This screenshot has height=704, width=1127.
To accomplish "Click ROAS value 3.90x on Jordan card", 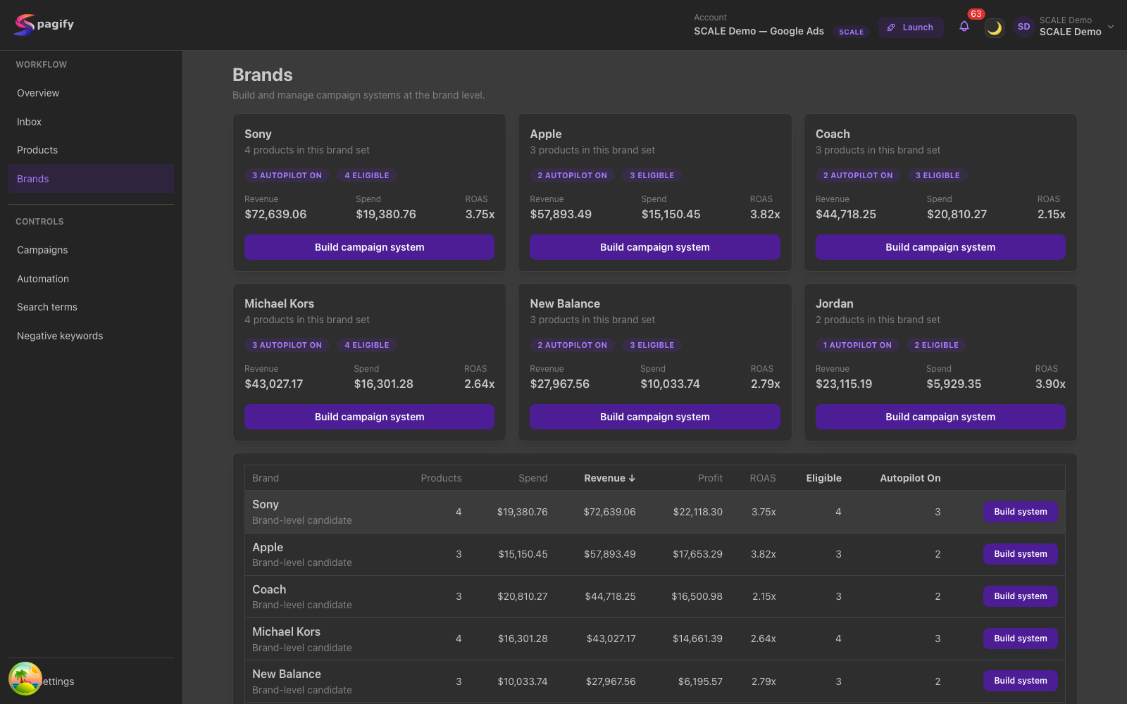I will tap(1050, 384).
